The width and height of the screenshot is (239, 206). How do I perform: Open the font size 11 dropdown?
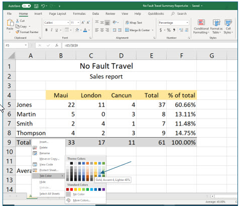tap(78, 23)
